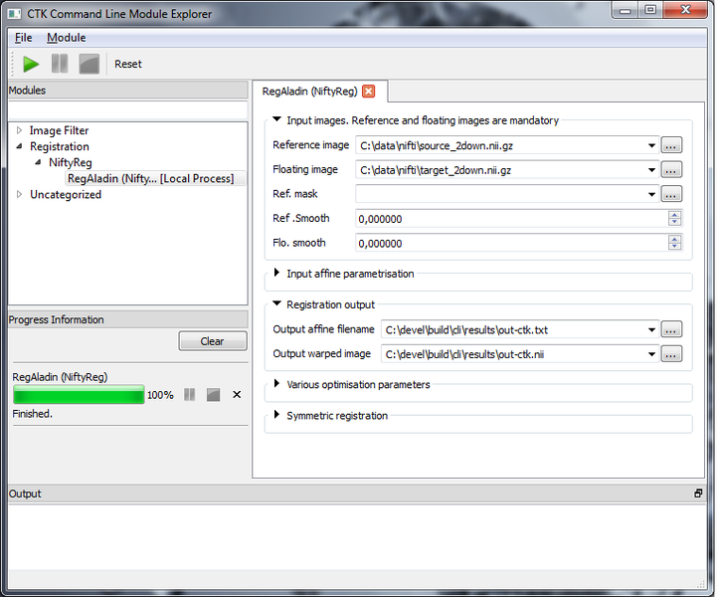Open the Module menu
The height and width of the screenshot is (597, 722).
[67, 38]
